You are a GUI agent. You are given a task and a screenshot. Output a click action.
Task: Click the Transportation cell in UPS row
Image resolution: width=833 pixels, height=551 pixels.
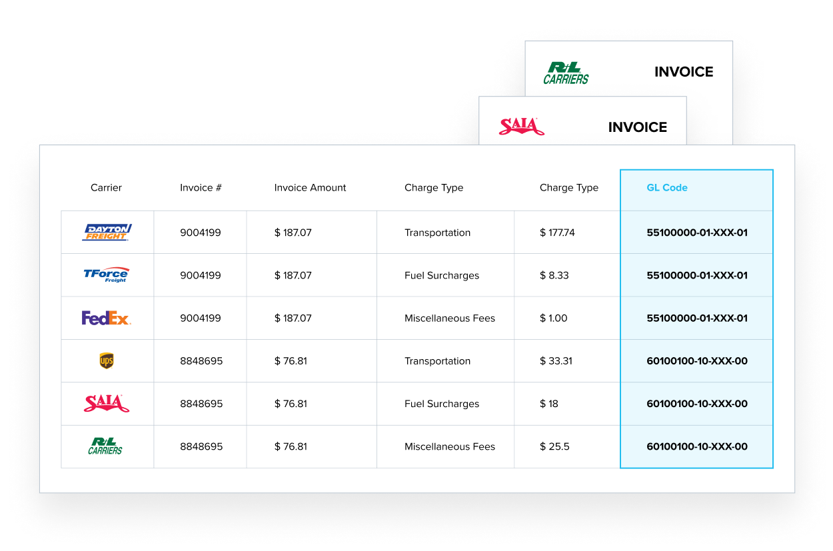point(437,361)
